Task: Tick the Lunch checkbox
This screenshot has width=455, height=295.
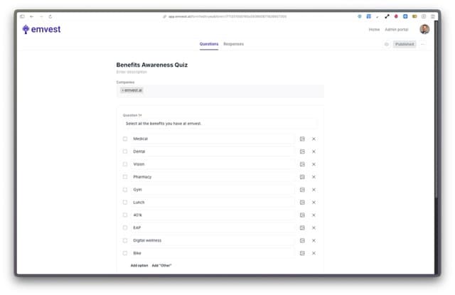Action: click(x=125, y=202)
